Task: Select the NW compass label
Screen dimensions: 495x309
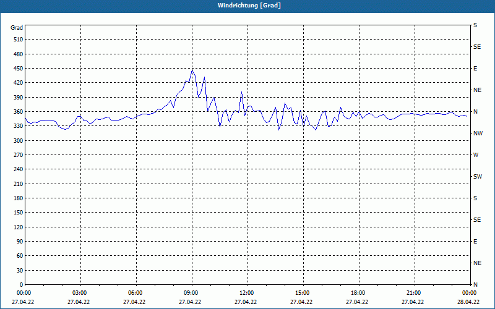Action: point(478,133)
